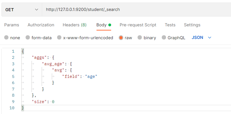Expand the JSON format dropdown
Screen dimensions: 231x114
coord(198,38)
